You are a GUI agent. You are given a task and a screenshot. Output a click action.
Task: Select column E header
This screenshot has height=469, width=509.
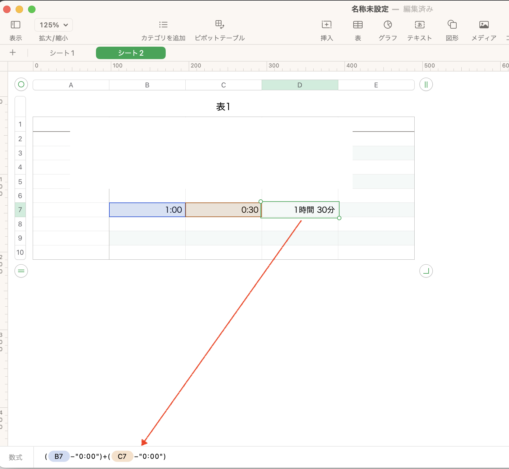(376, 85)
